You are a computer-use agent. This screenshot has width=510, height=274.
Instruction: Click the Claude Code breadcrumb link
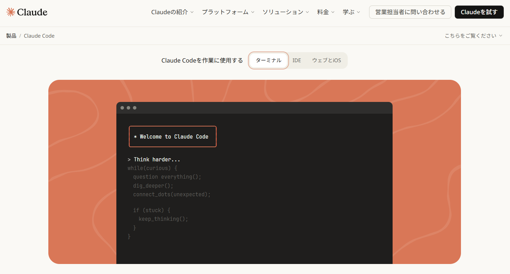(x=39, y=36)
